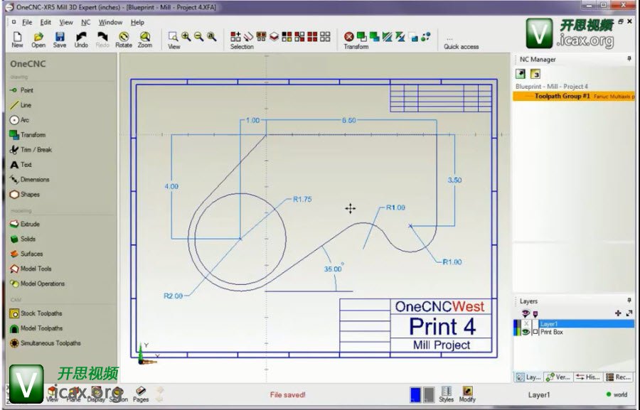Click the red-layer stack Selection icon

tap(274, 37)
